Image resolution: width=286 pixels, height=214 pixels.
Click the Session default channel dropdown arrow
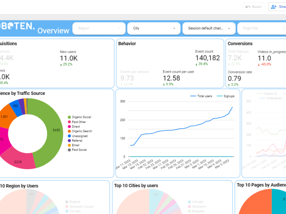pyautogui.click(x=229, y=28)
